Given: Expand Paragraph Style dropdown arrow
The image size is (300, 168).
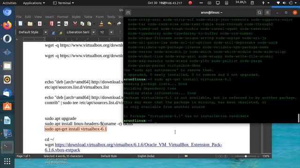Looking at the screenshot, I should [x=45, y=32].
